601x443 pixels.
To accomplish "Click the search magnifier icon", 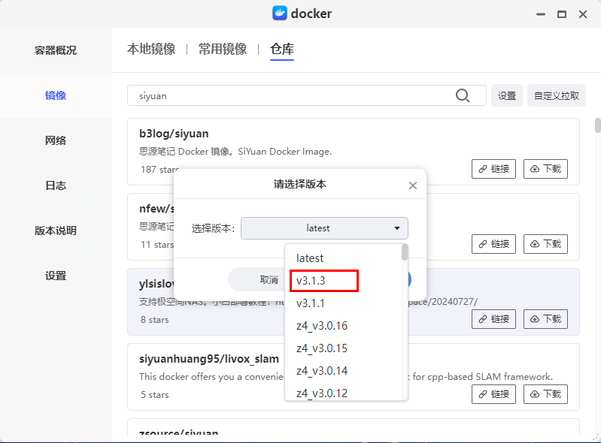I will point(463,95).
